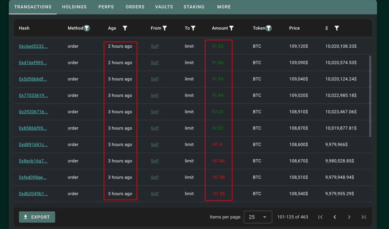
Task: Open the Perps tab
Action: coord(106,7)
